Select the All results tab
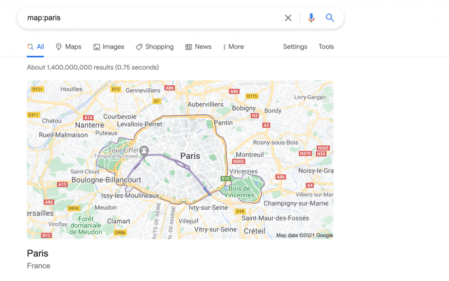This screenshot has height=281, width=449. (x=35, y=47)
